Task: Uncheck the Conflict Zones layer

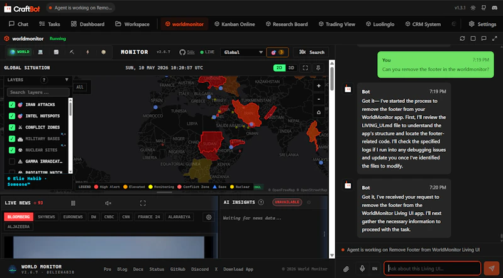Action: click(12, 127)
